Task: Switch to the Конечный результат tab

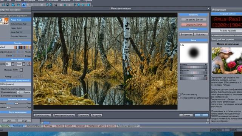Action: point(128,126)
